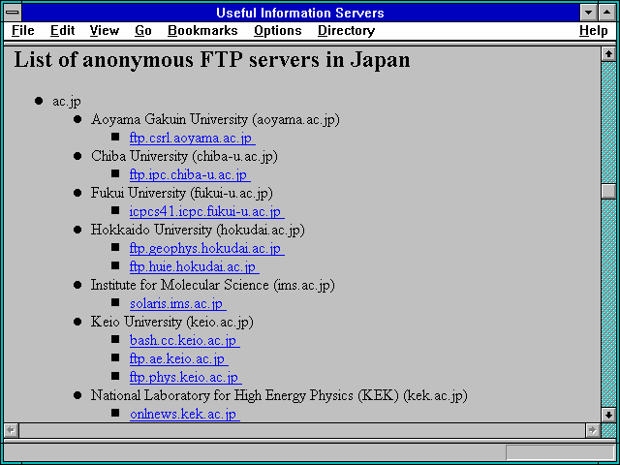Image resolution: width=620 pixels, height=465 pixels.
Task: Open the icpcs41.icpc.fukui-u.ac.jp link
Action: point(206,211)
